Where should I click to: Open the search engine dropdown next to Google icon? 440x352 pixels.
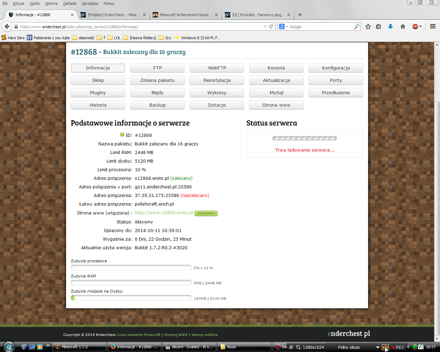click(287, 26)
